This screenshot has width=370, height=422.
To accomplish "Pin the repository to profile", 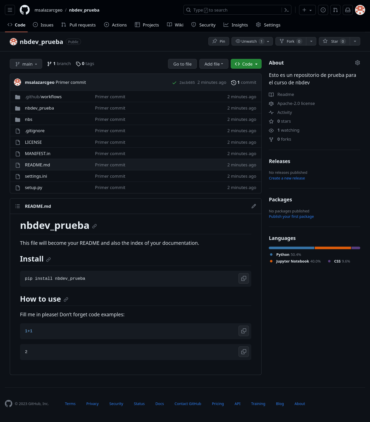I will 219,41.
